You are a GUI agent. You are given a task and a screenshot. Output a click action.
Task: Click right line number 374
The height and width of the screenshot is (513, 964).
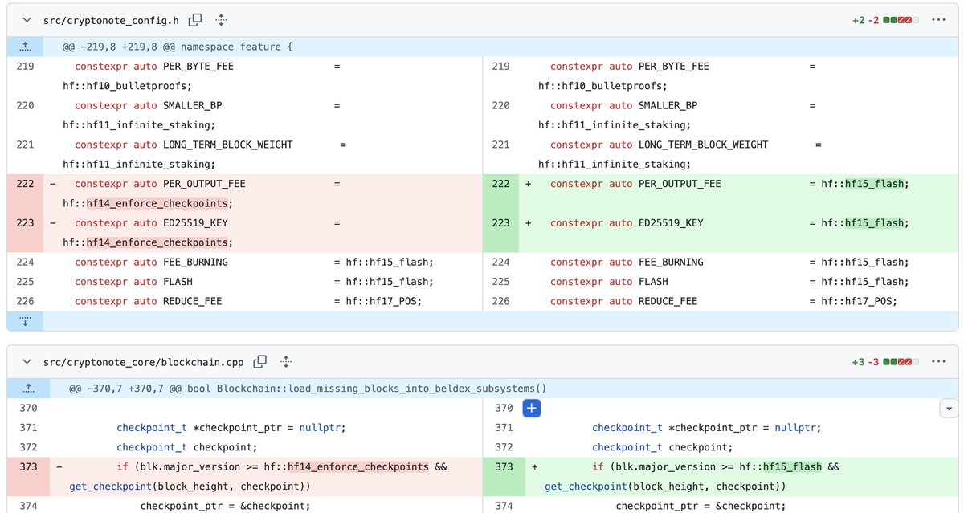coord(504,506)
